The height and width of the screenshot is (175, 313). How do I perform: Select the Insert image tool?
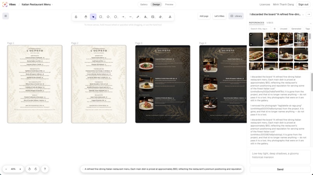(x=153, y=17)
